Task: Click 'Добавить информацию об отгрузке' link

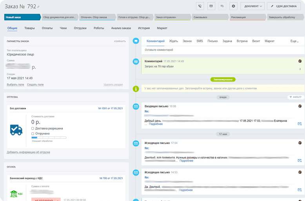Action: (x=28, y=152)
